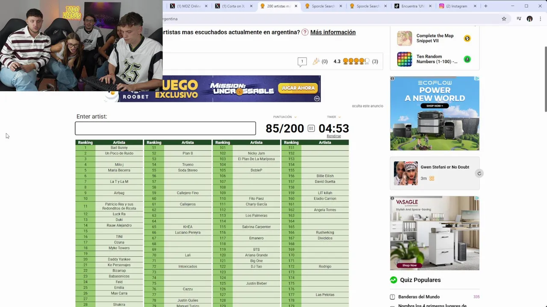Click the Bad Bunny answer cell
Viewport: 547px width, 307px height.
coord(119,148)
